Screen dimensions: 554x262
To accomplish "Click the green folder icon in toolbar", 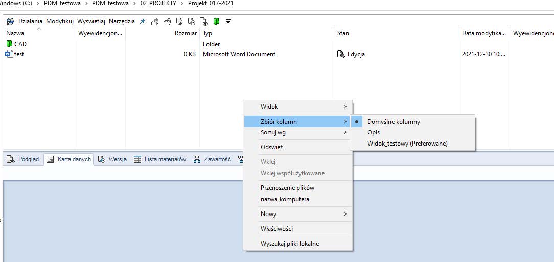I will (216, 21).
